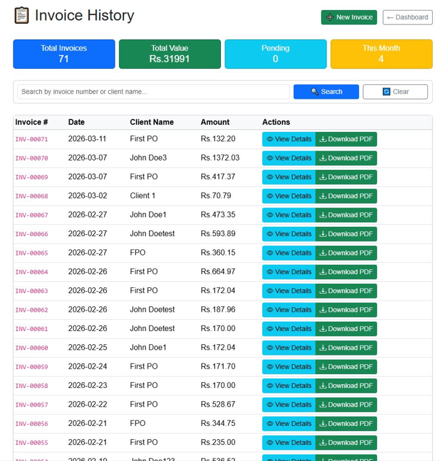Download PDF for INV-00059
This screenshot has width=442, height=461.
[x=346, y=367]
